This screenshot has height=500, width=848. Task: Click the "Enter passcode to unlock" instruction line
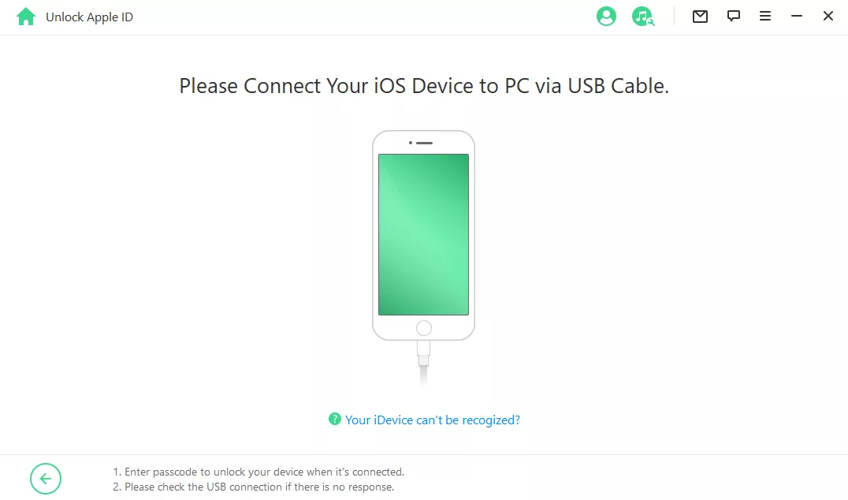(258, 472)
